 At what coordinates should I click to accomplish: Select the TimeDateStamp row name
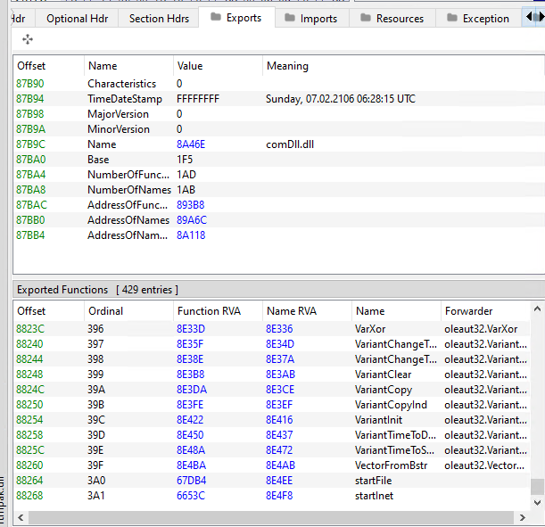(x=125, y=99)
